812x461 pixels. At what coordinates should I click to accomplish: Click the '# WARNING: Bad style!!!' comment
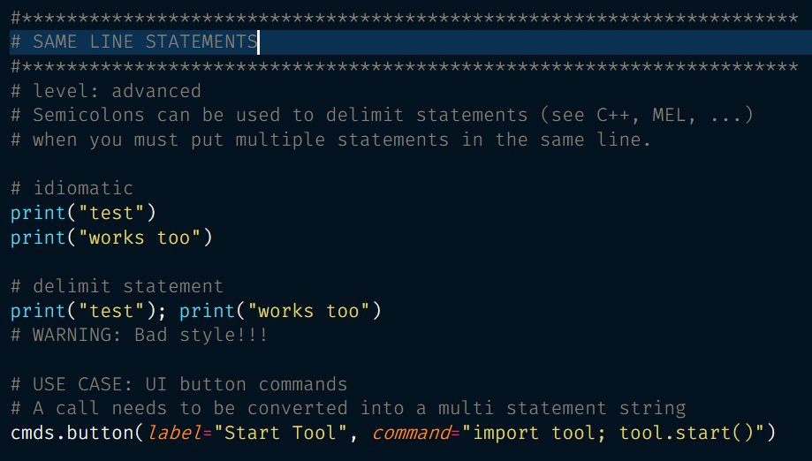point(140,336)
